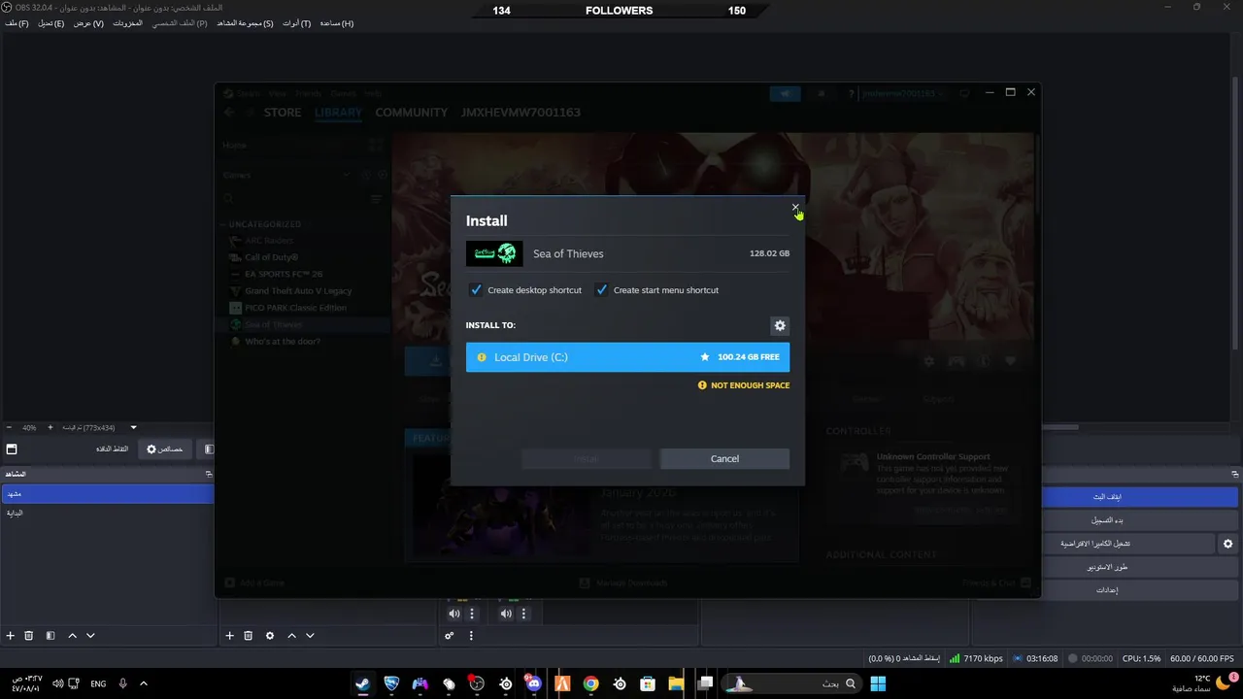Remove selected source with trash icon
The width and height of the screenshot is (1243, 699).
click(x=249, y=636)
